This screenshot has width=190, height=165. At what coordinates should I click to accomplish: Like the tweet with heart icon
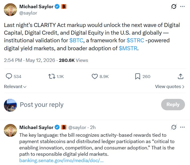[95, 76]
